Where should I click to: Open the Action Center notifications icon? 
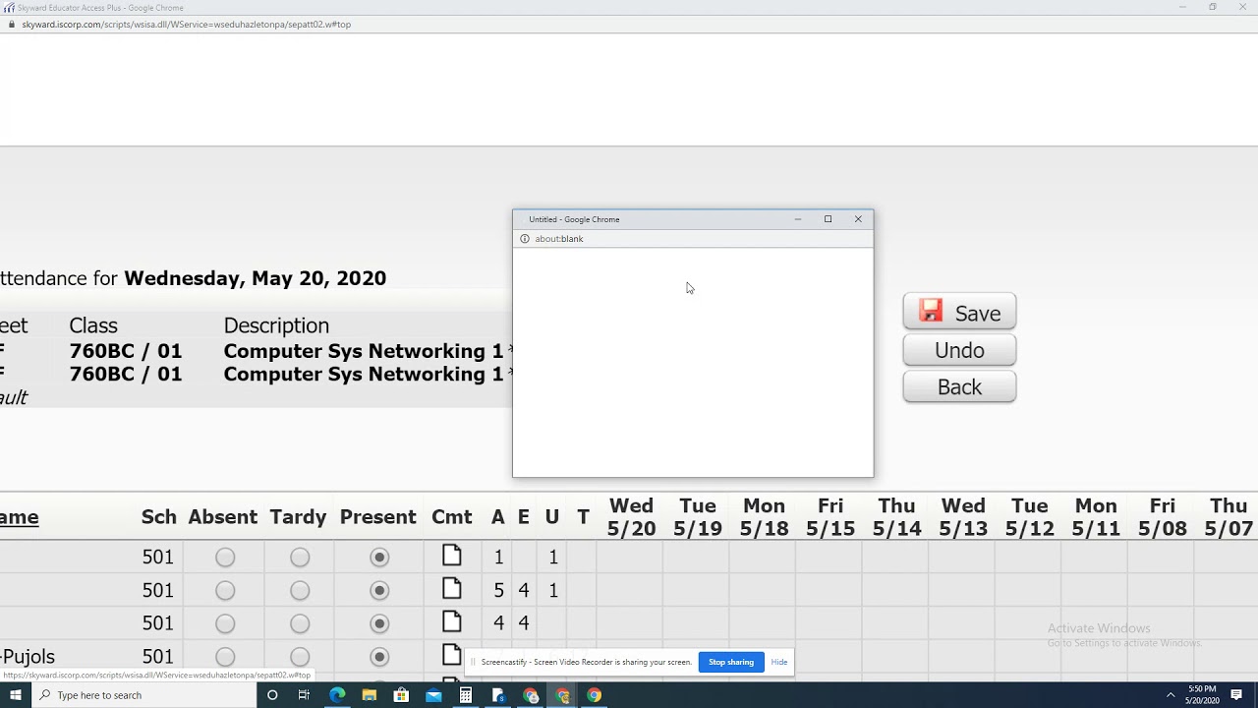1236,695
